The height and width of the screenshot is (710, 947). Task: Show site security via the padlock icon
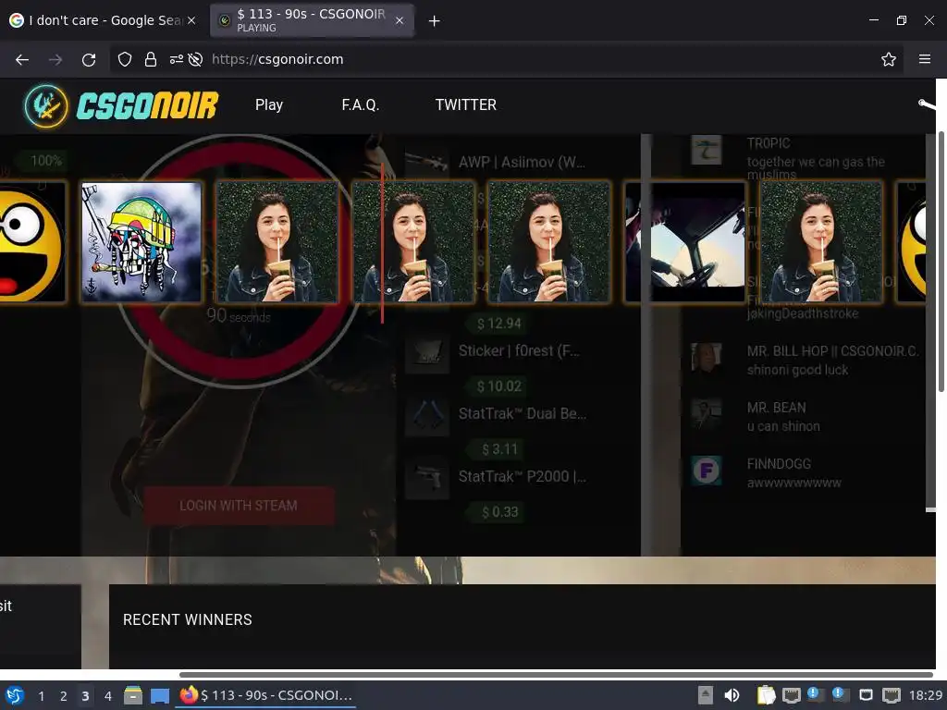coord(151,59)
